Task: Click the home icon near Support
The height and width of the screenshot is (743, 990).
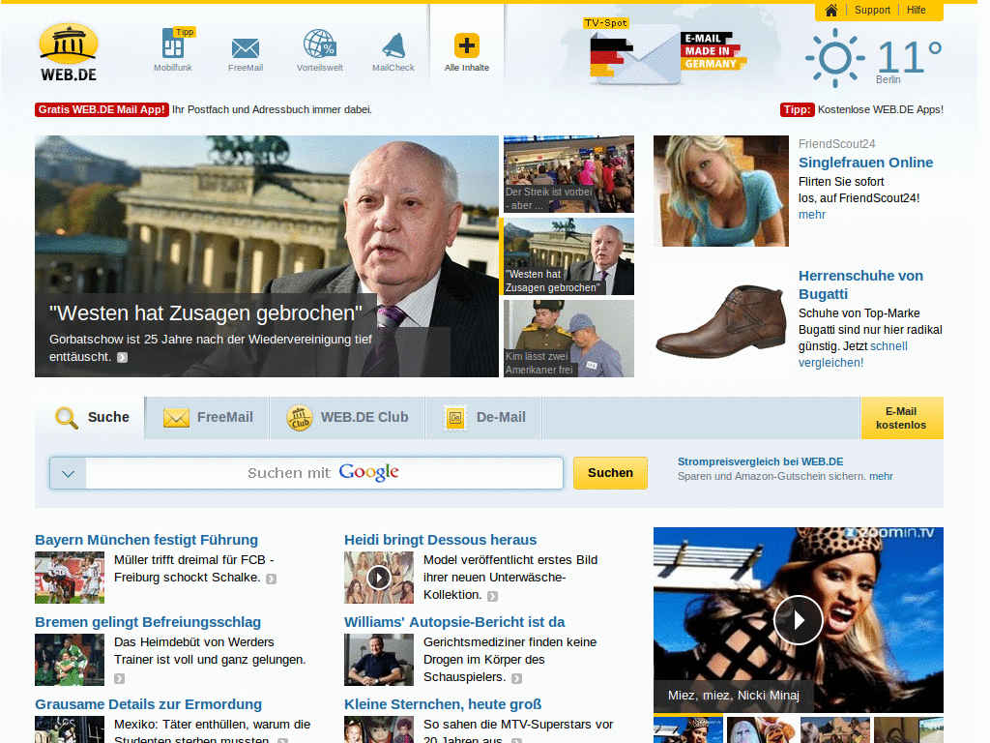Action: tap(830, 11)
